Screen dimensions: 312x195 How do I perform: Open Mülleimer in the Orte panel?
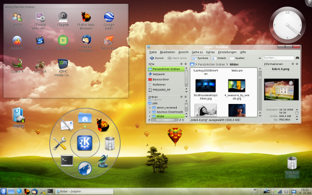157,85
